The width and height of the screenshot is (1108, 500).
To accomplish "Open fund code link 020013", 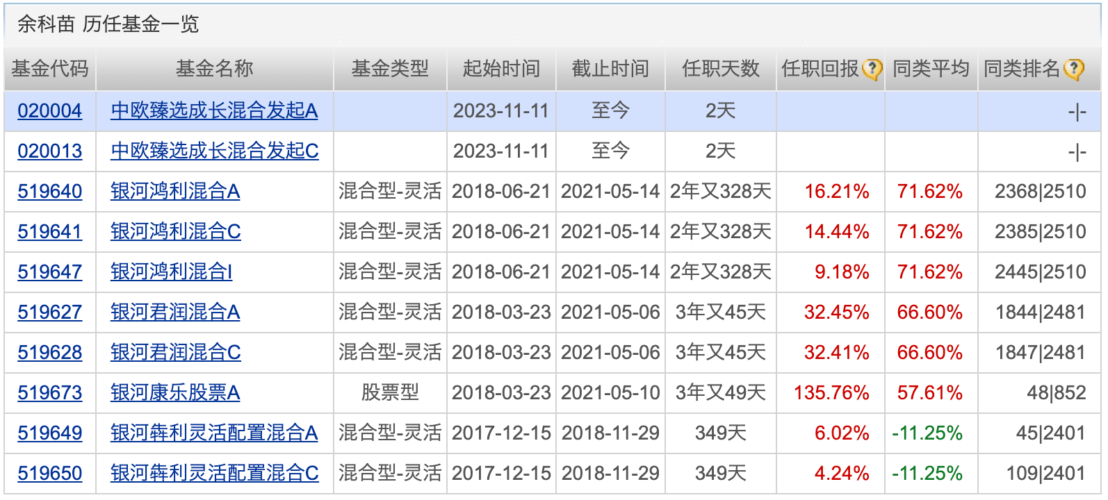I will pos(49,151).
